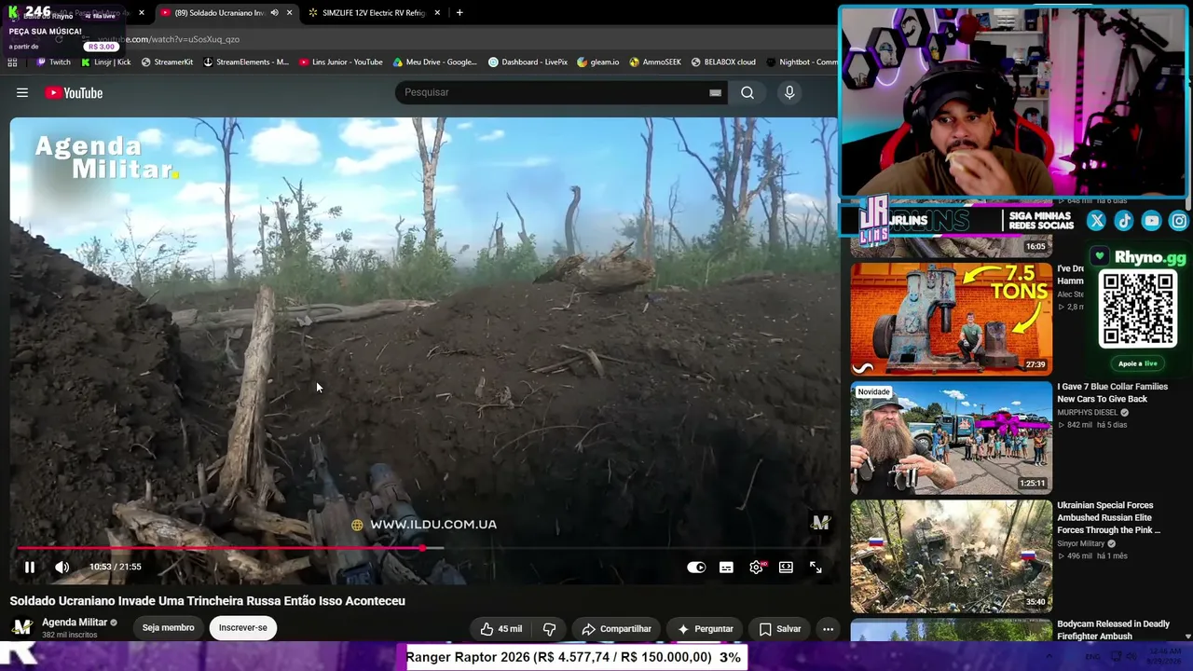Image resolution: width=1193 pixels, height=671 pixels.
Task: Open the StreamerKit bookmark
Action: tap(167, 62)
